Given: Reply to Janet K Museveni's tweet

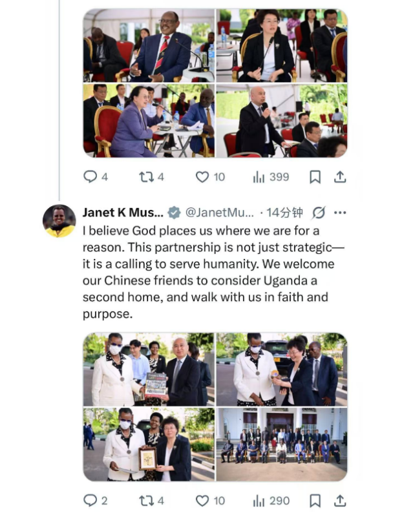Looking at the screenshot, I should 95,501.
